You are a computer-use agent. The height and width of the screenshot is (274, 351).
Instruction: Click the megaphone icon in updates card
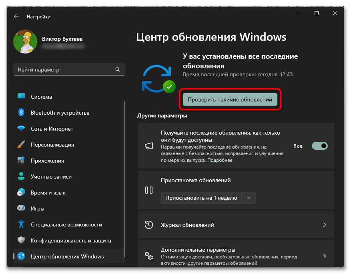149,146
